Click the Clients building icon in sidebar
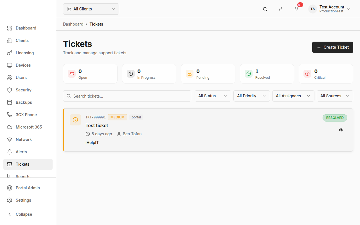 tap(10, 40)
